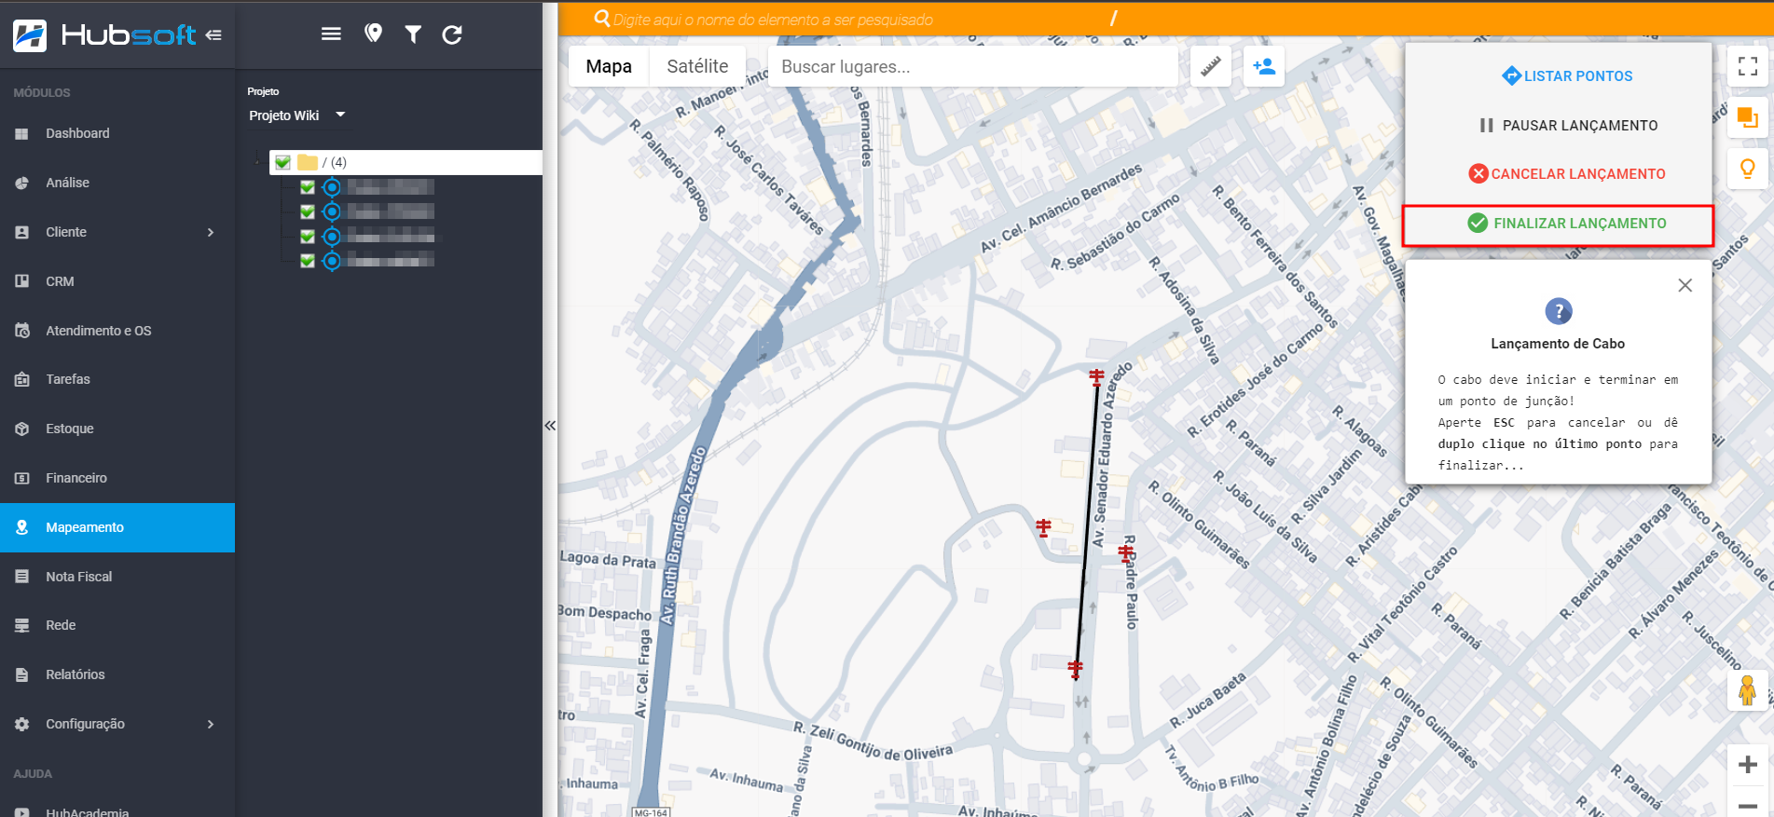Screen dimensions: 1774x817
Task: Open HubAcademia help link
Action: [117, 810]
